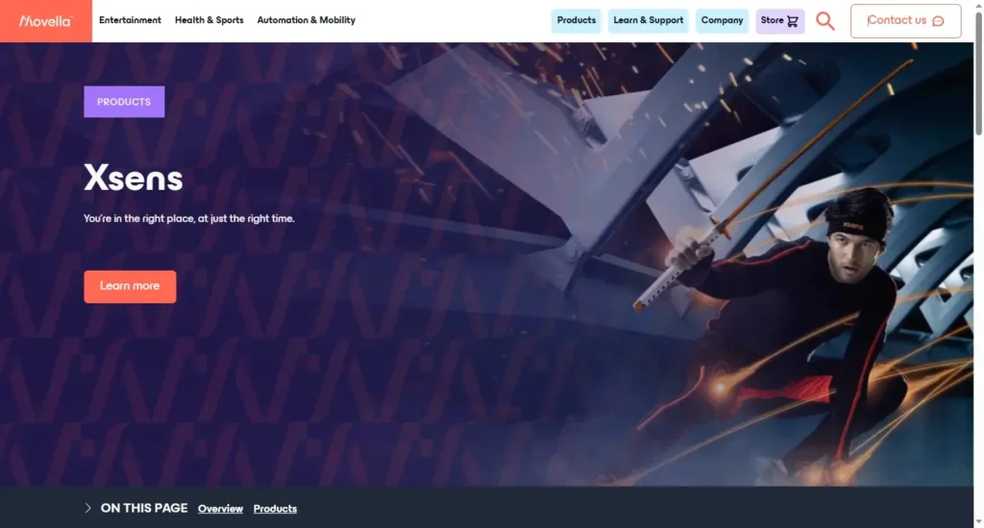The width and height of the screenshot is (984, 528).
Task: Click the Contact us button
Action: coord(905,21)
